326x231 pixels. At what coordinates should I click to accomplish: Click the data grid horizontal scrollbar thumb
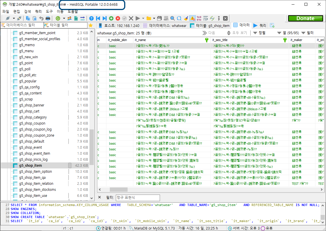[118, 190]
